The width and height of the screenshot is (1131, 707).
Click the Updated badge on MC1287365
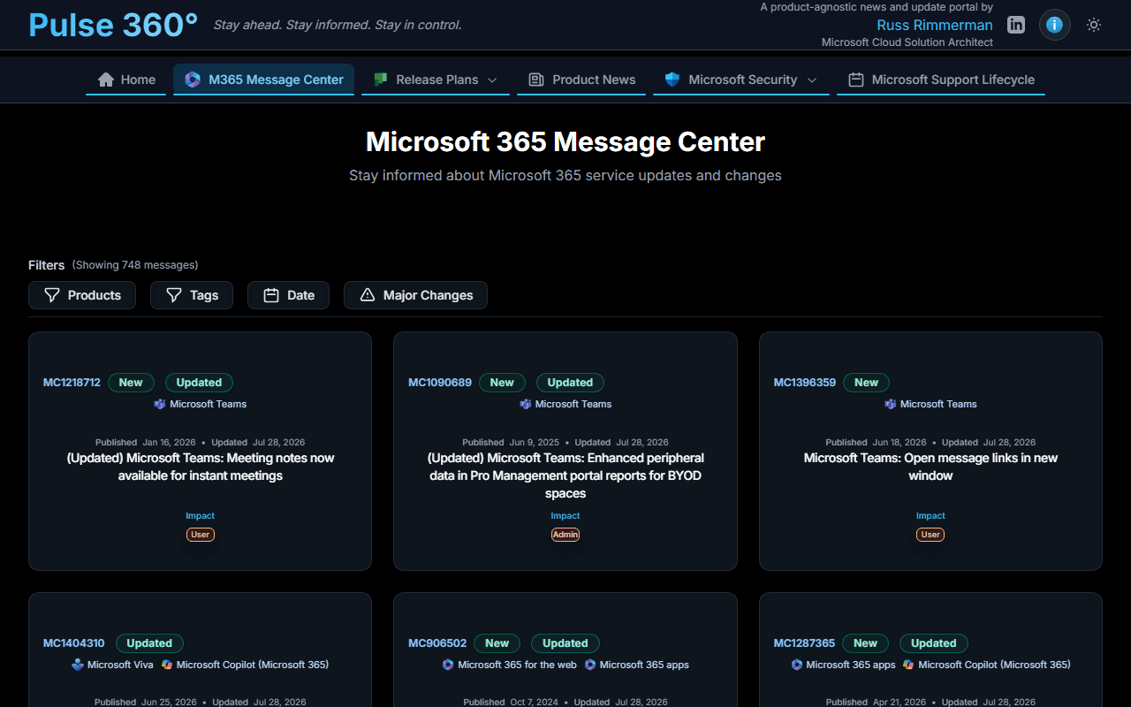pyautogui.click(x=934, y=643)
